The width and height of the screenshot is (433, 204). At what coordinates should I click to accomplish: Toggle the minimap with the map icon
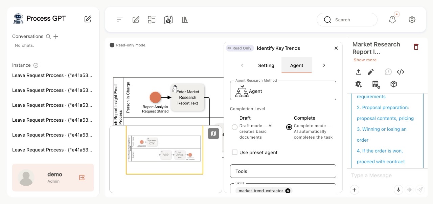click(213, 134)
